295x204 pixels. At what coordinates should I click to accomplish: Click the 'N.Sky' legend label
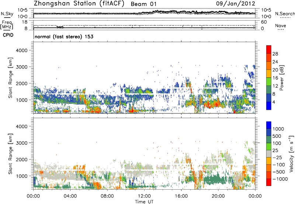coord(7,14)
